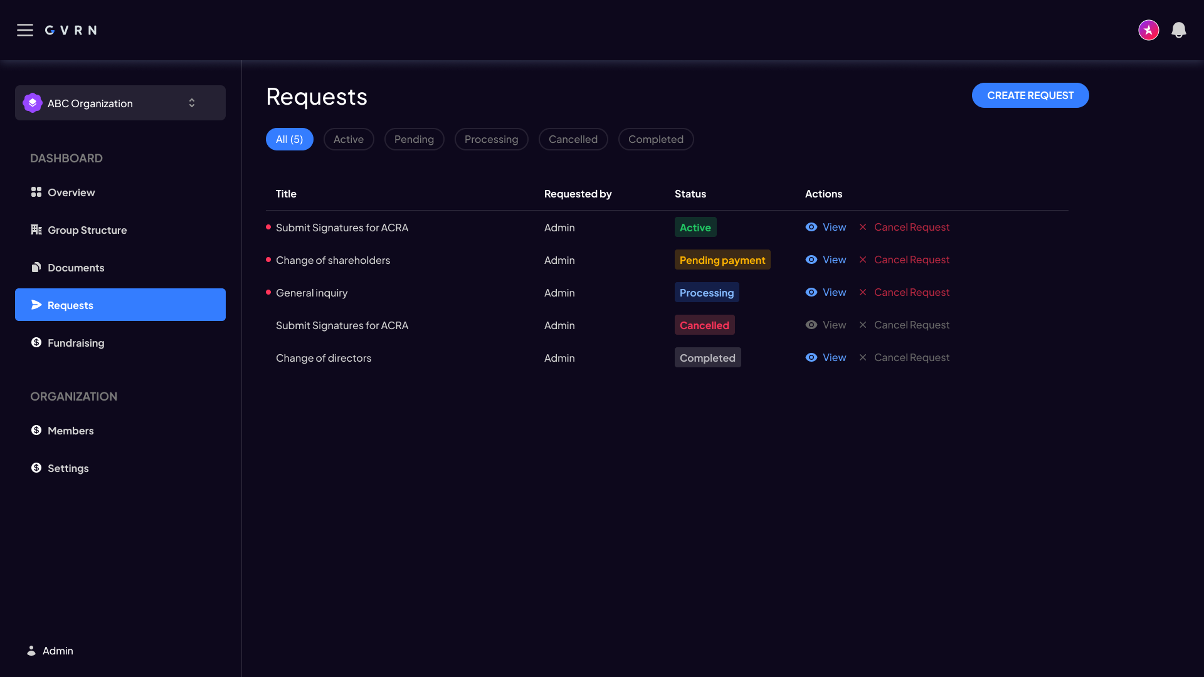Click the GVRN logo

[71, 30]
